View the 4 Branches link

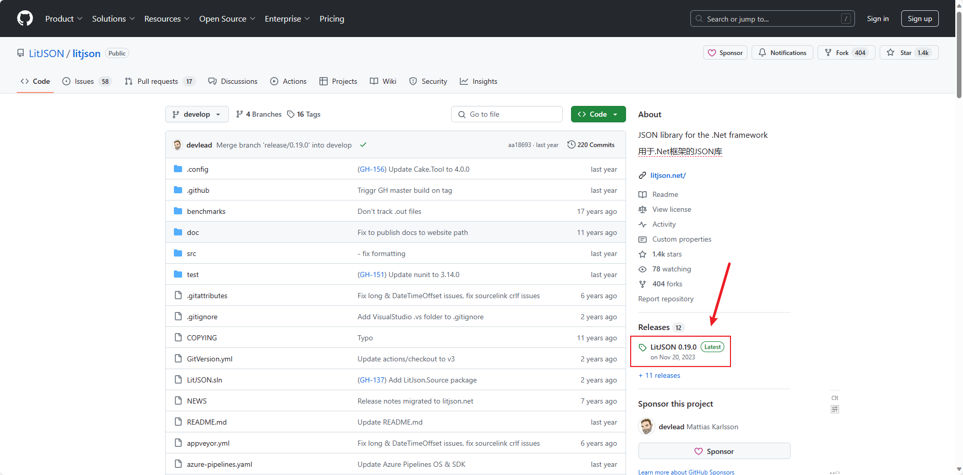pyautogui.click(x=259, y=114)
